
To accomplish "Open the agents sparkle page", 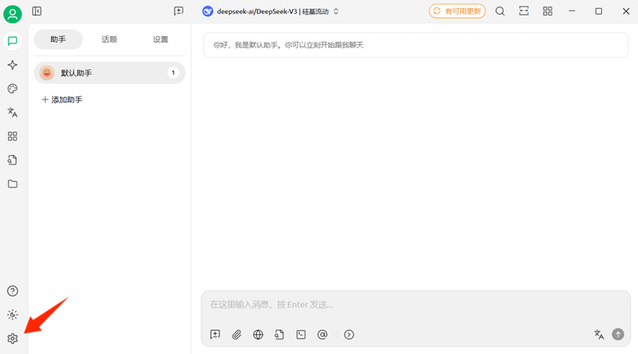I will pos(13,65).
